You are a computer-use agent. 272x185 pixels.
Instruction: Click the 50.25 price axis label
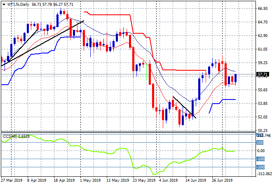coord(263,130)
